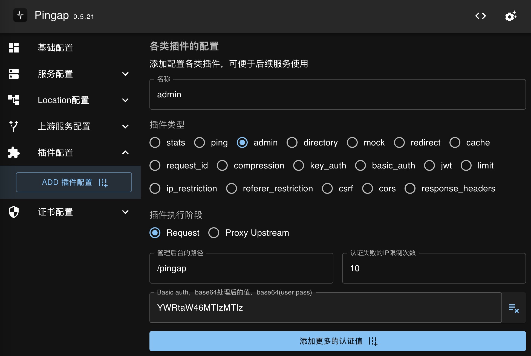The height and width of the screenshot is (356, 531).
Task: Open the 证书配置 menu label
Action: click(x=55, y=212)
